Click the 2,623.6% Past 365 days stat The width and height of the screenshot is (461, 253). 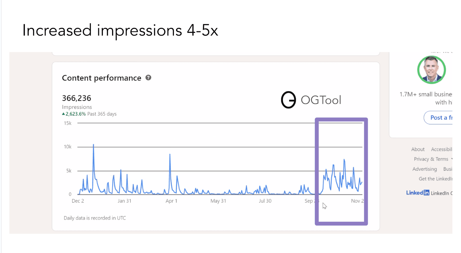coord(89,113)
